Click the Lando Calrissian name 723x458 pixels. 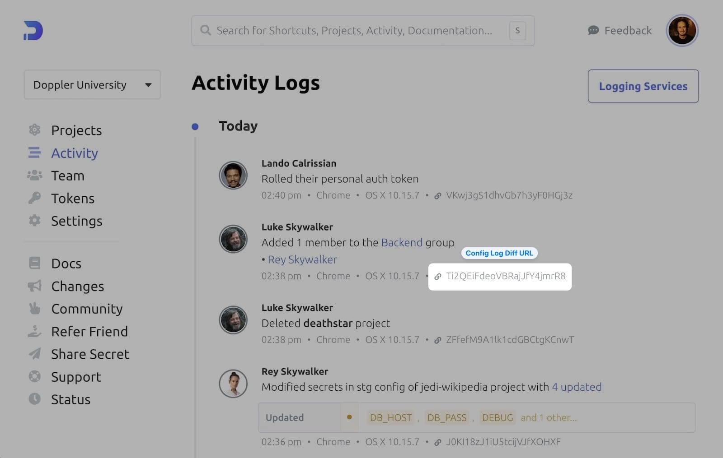(299, 163)
